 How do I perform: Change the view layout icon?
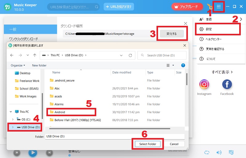pos(168,65)
